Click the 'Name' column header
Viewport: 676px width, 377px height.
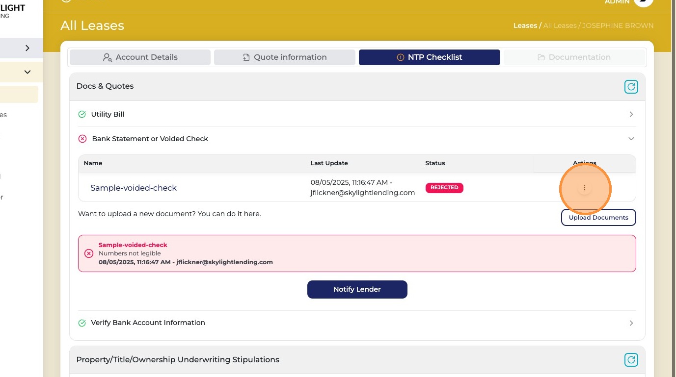click(x=93, y=163)
